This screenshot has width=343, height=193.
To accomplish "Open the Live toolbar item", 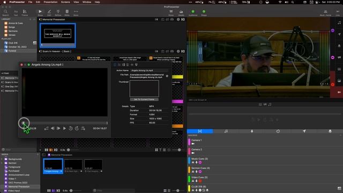I will pos(338,13).
